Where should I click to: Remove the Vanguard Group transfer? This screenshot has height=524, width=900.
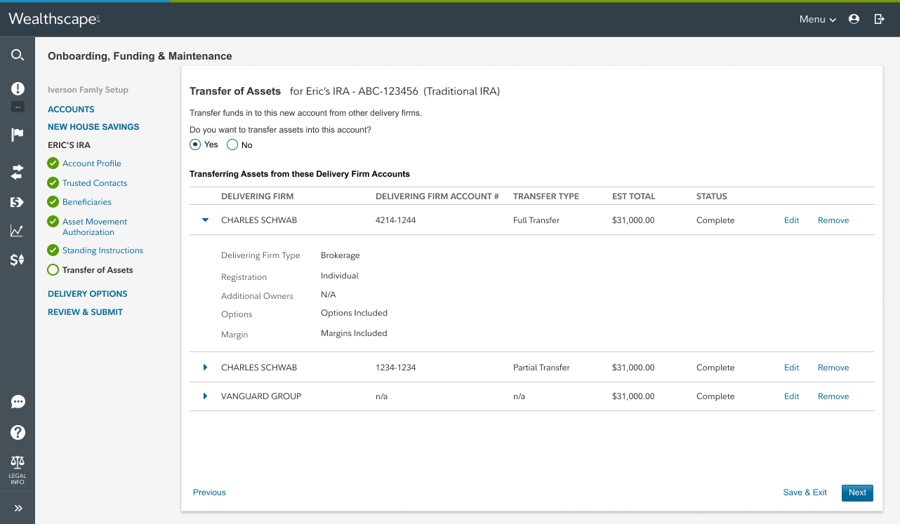point(833,396)
